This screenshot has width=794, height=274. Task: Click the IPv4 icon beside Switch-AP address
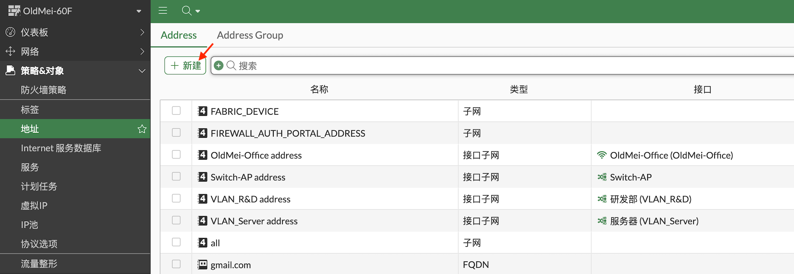pos(202,177)
